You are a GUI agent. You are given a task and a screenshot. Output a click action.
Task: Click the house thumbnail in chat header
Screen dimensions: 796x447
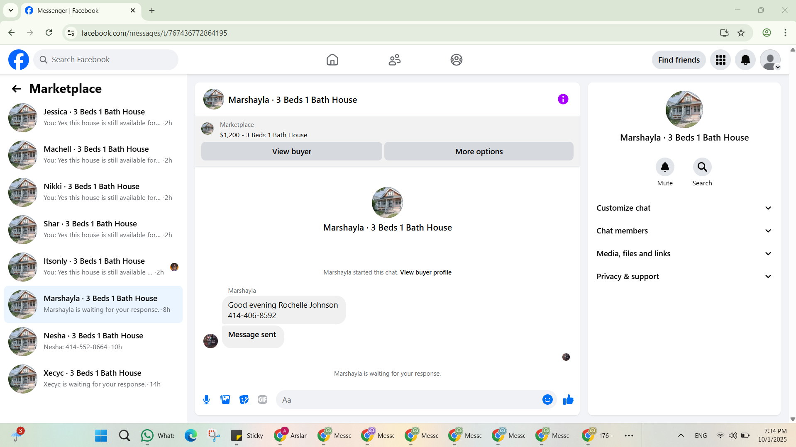tap(214, 99)
